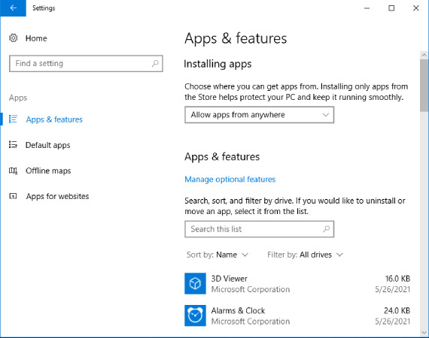The height and width of the screenshot is (338, 429).
Task: Close the Settings window
Action: click(x=416, y=8)
